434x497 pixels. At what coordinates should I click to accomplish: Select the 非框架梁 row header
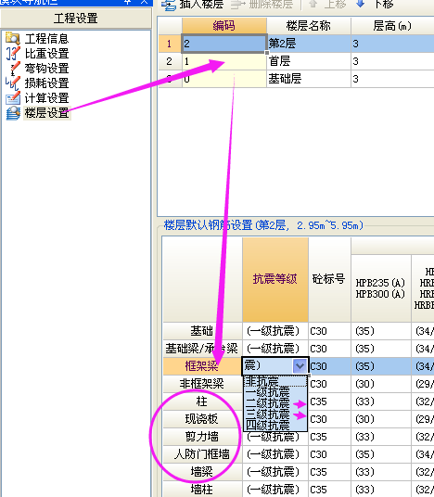point(202,384)
